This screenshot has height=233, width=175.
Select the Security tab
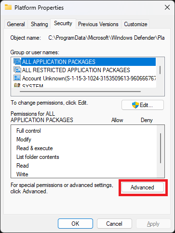(x=63, y=24)
